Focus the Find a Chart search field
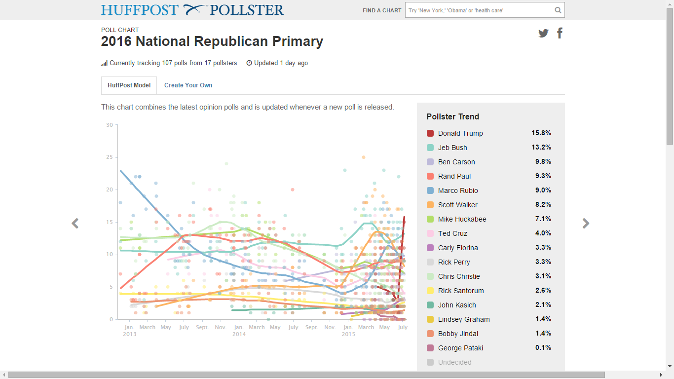The width and height of the screenshot is (674, 379). tap(479, 10)
